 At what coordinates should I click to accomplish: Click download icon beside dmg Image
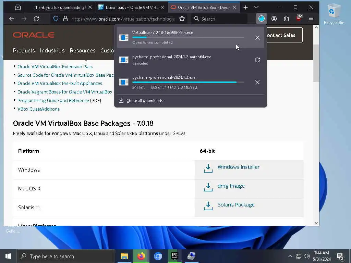pos(208,187)
